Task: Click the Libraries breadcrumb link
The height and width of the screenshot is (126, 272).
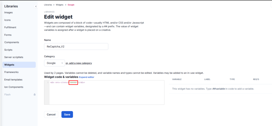Action: pos(48,5)
